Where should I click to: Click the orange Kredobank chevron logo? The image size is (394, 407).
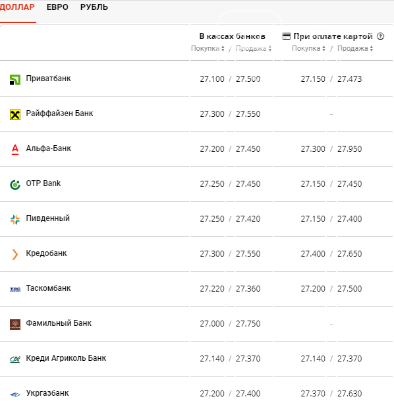click(15, 255)
